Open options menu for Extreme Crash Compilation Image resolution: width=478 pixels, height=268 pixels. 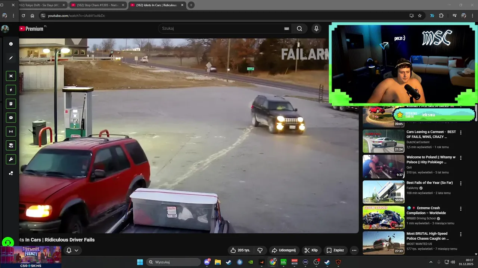[461, 209]
